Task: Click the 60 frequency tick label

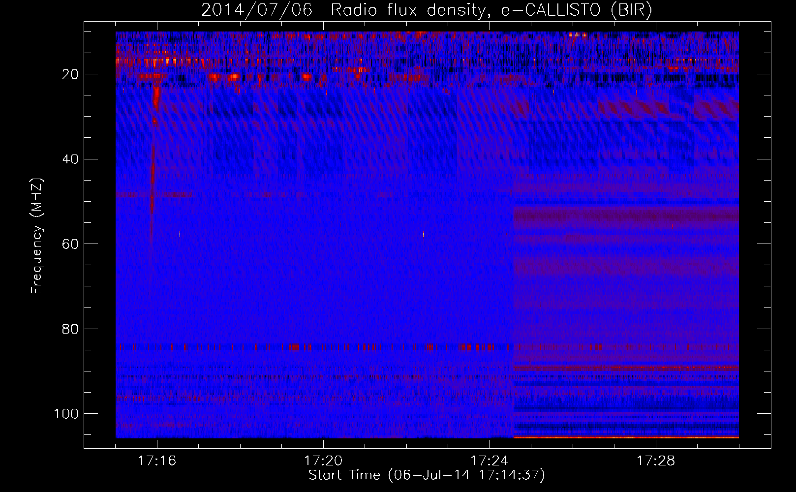Action: [x=70, y=244]
